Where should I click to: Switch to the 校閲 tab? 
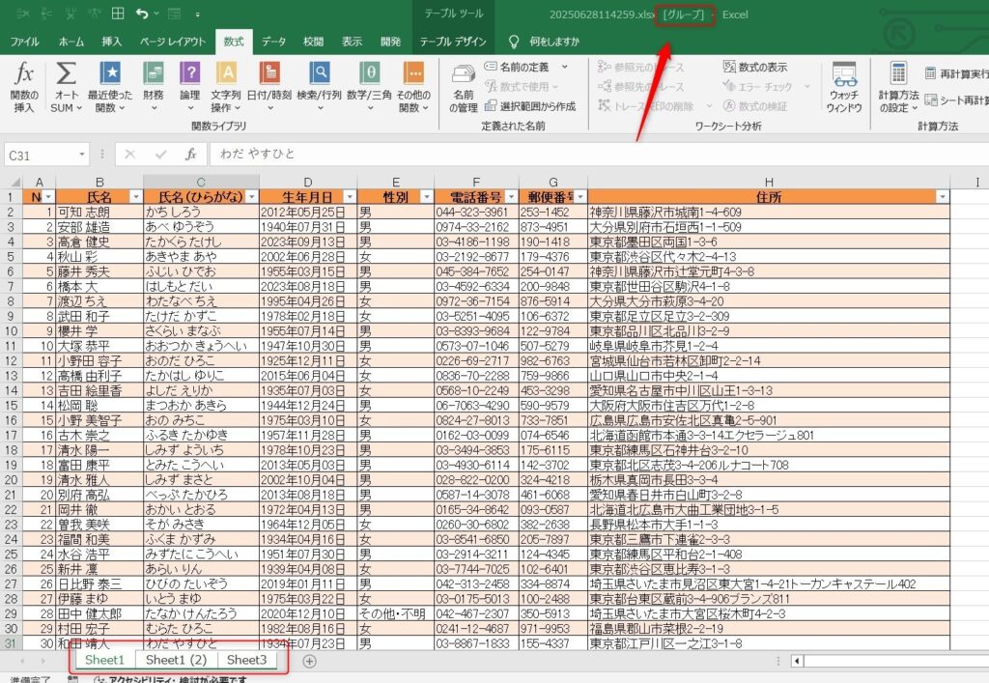314,42
